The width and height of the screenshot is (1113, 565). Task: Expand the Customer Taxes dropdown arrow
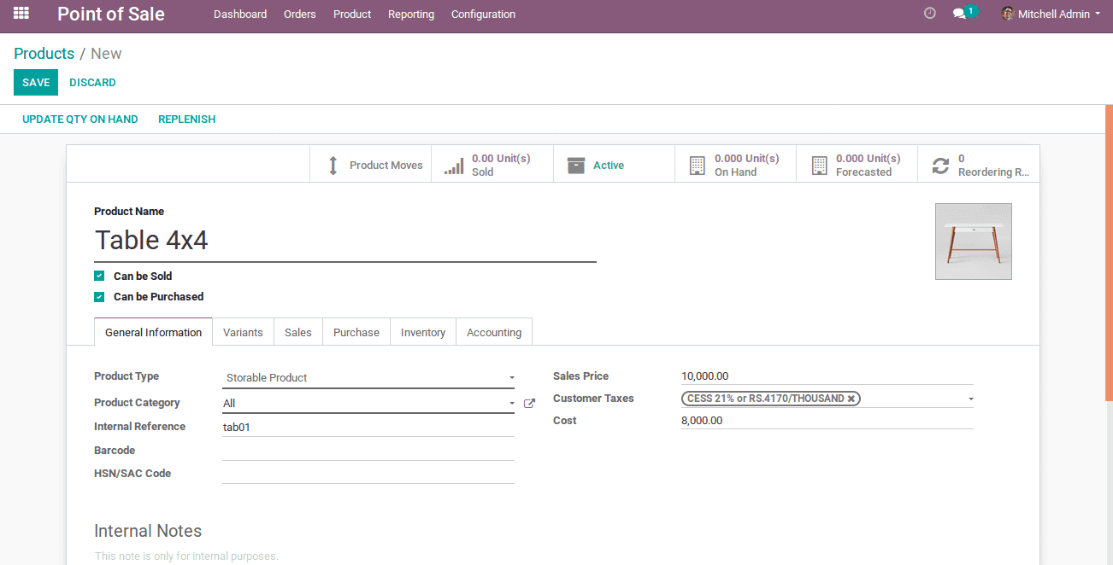970,399
